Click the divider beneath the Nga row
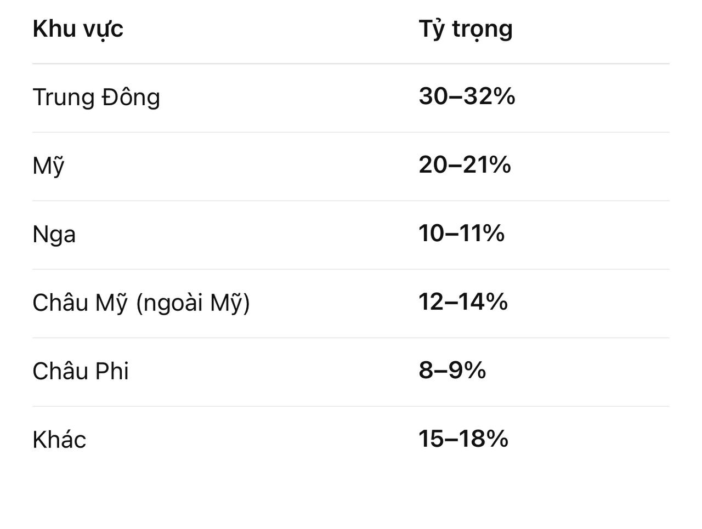Image resolution: width=702 pixels, height=529 pixels. tap(351, 269)
